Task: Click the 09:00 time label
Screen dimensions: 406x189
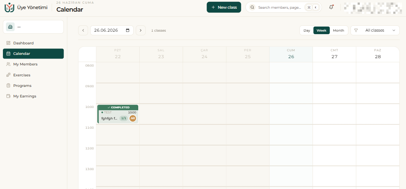Action: [89, 87]
